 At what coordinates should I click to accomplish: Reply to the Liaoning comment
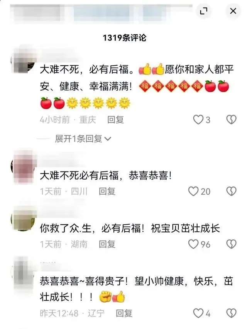point(124,313)
